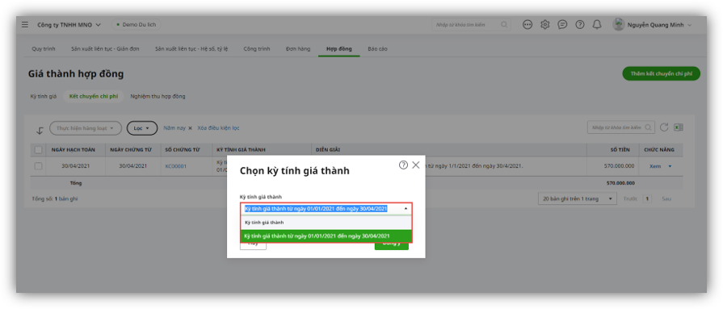Click the 570.000.000 amount in row KC00001
Screen dimensions: 723x309
coord(620,166)
